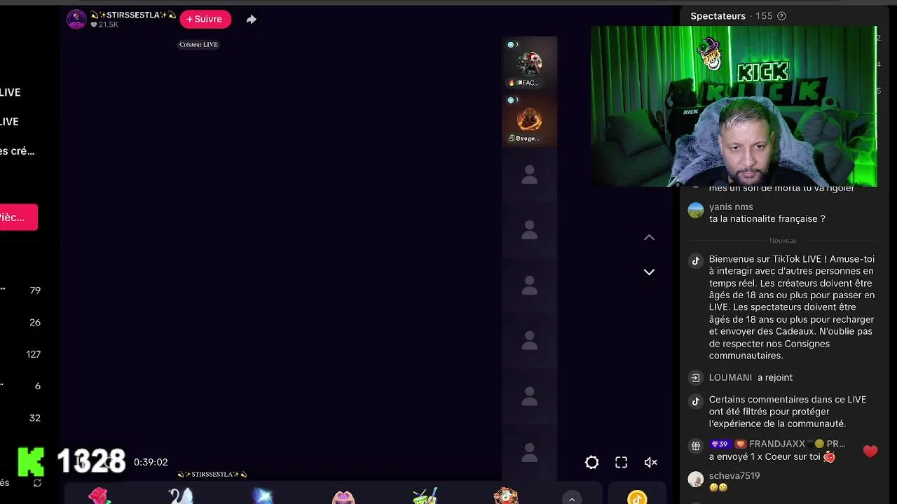Send the blue sparkle star gift
This screenshot has height=504, width=897.
tap(263, 496)
